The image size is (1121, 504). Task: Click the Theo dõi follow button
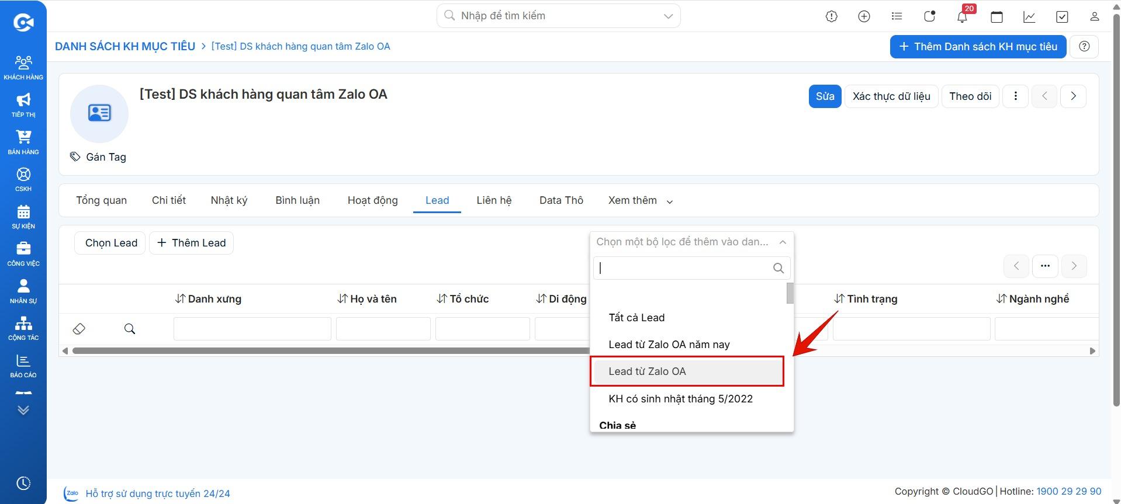970,96
